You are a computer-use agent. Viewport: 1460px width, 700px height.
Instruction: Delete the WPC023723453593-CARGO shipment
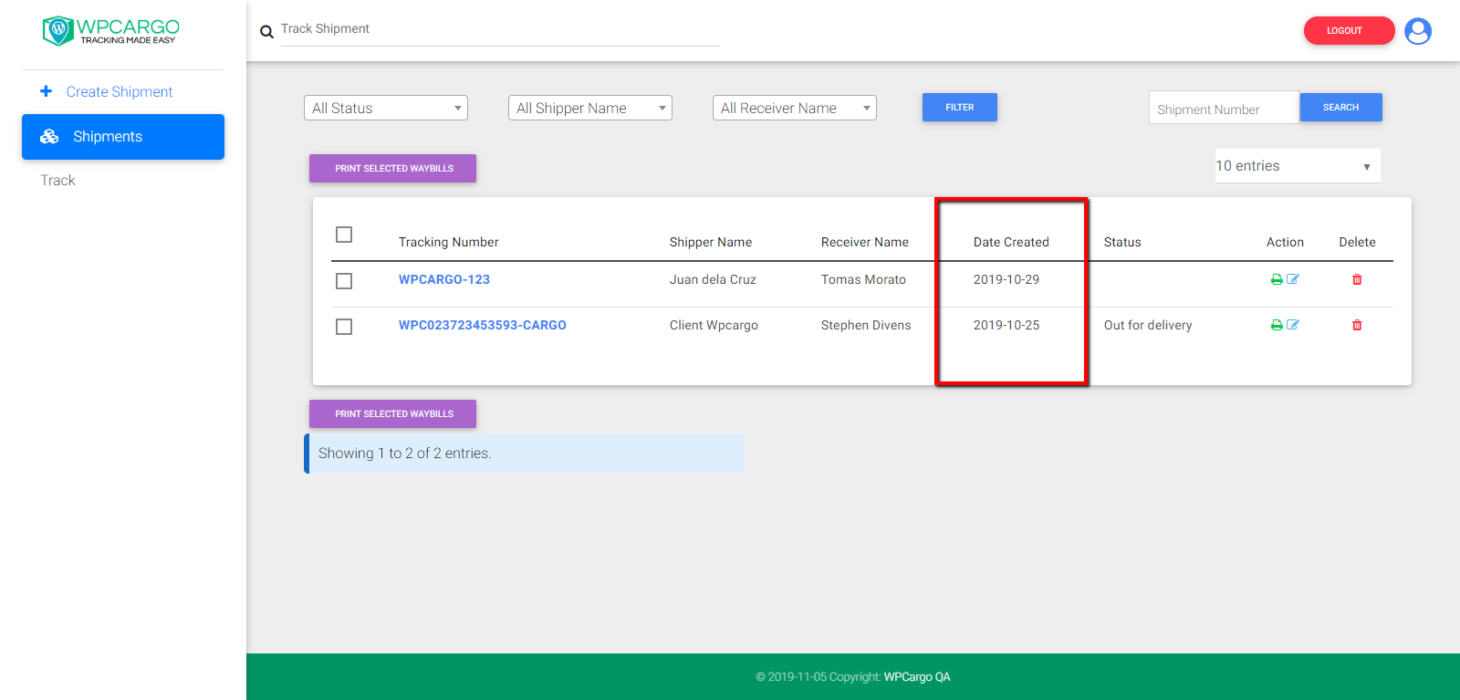[1357, 325]
